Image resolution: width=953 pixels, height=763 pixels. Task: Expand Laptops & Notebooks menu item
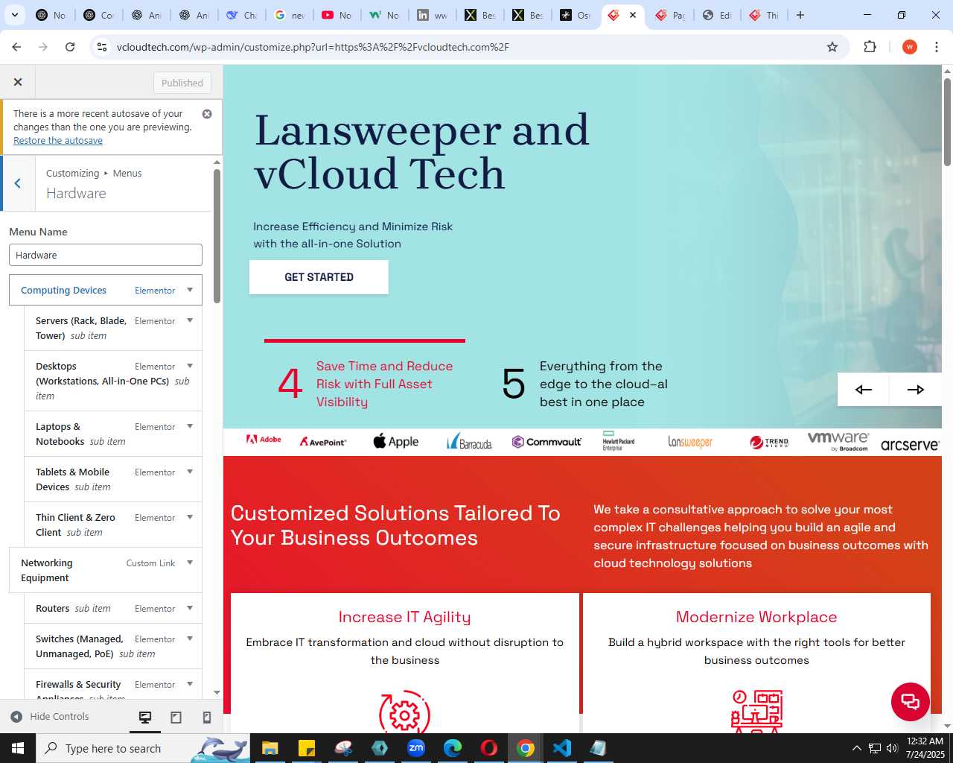click(x=190, y=426)
